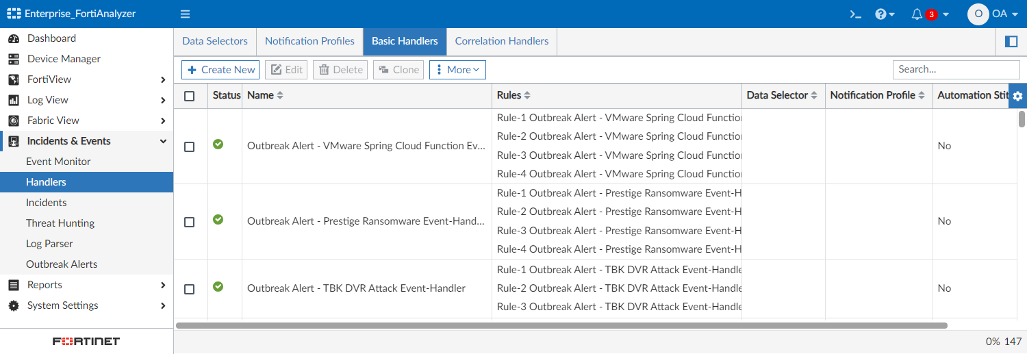The width and height of the screenshot is (1027, 354).
Task: Switch to the Correlation Handlers tab
Action: [502, 42]
